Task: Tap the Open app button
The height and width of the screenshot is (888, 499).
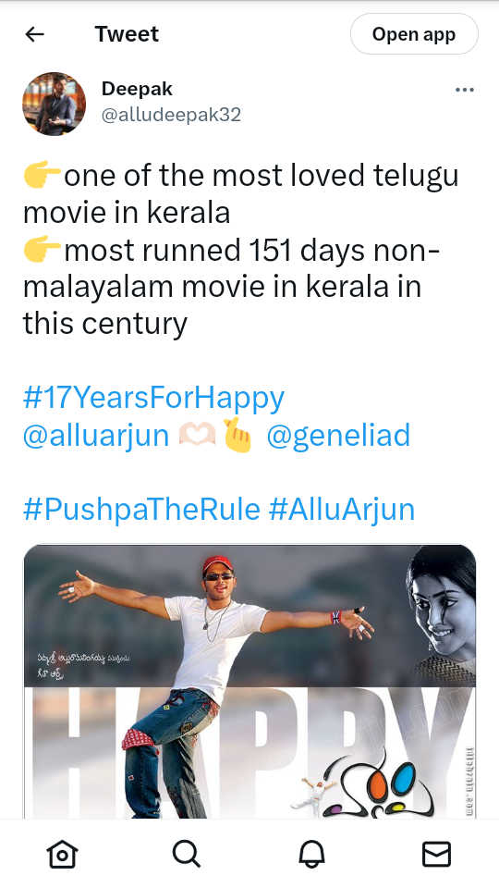Action: tap(414, 34)
